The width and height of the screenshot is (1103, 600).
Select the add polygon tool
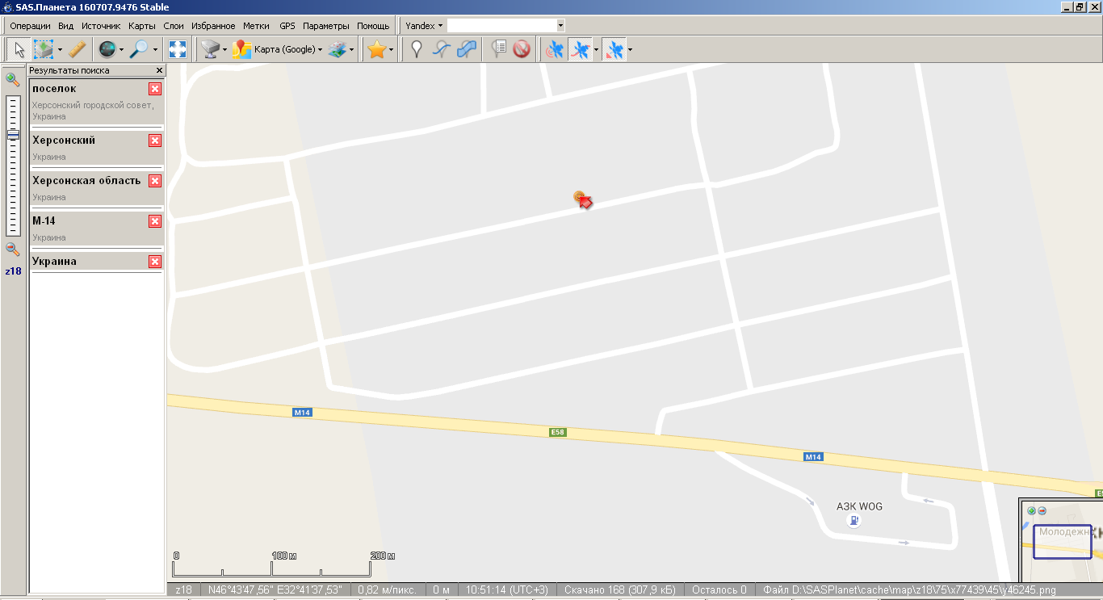click(467, 50)
